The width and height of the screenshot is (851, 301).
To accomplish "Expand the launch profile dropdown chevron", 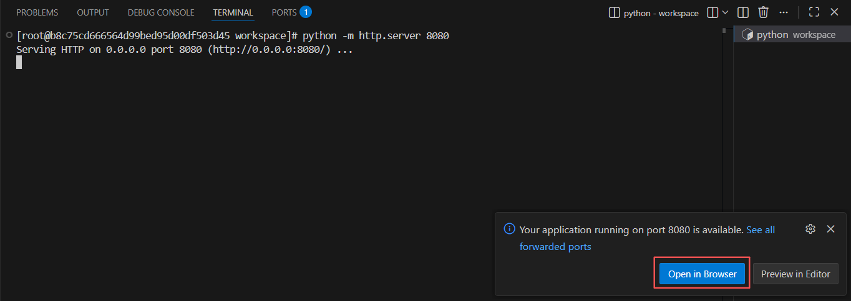I will tap(724, 12).
